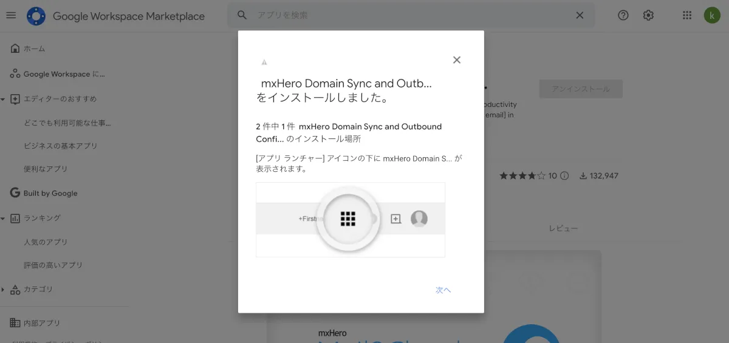Screen dimensions: 729x343
Task: Clear the search field with X
Action: (x=580, y=15)
